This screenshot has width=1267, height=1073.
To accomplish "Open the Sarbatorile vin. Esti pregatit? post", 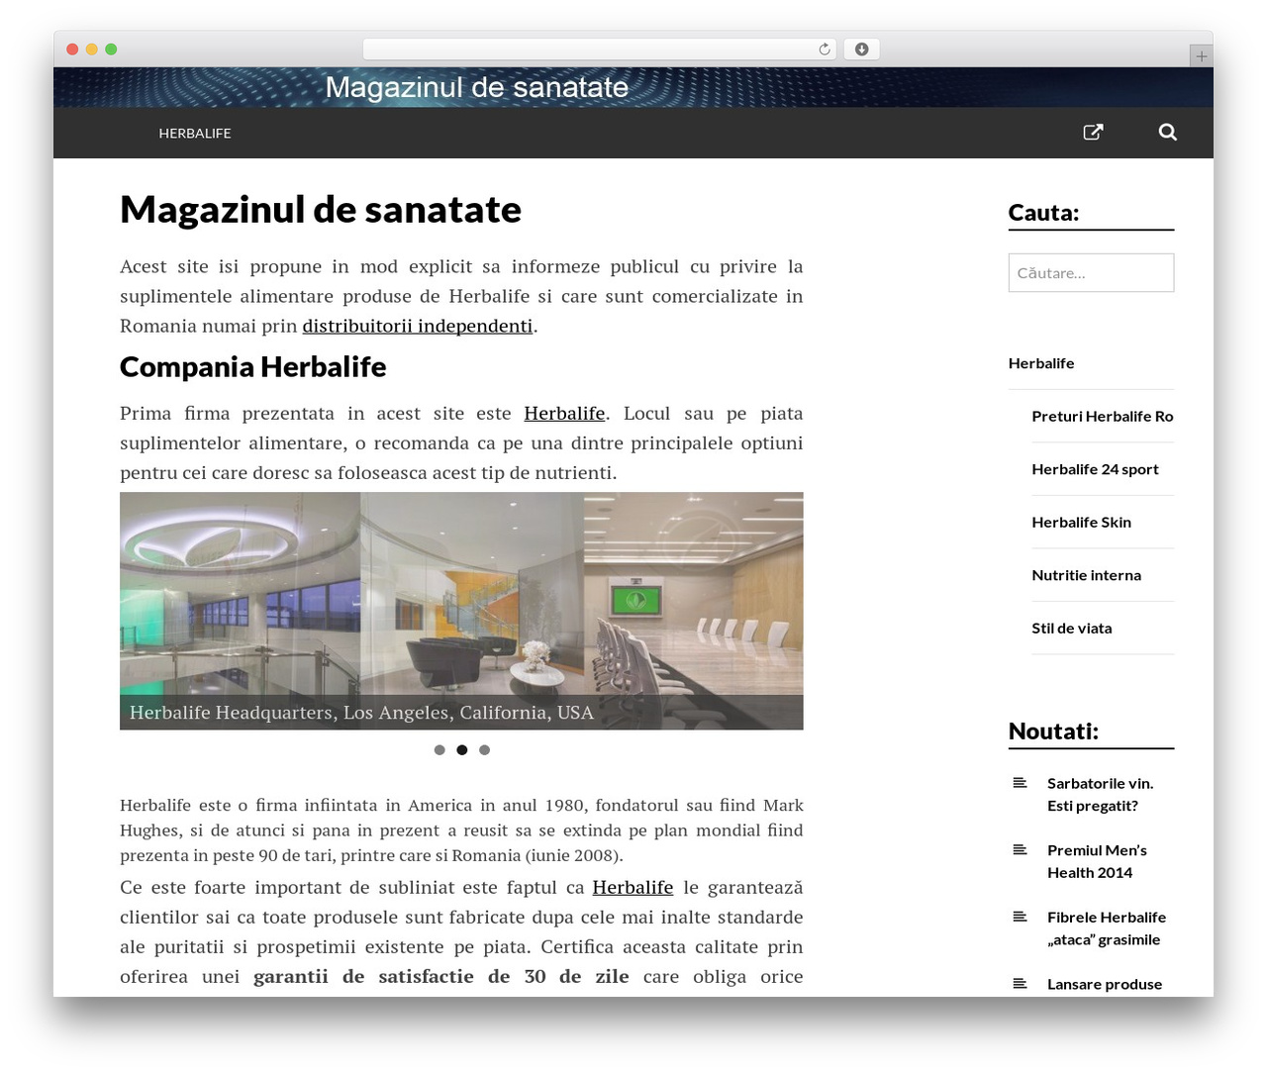I will pos(1101,794).
